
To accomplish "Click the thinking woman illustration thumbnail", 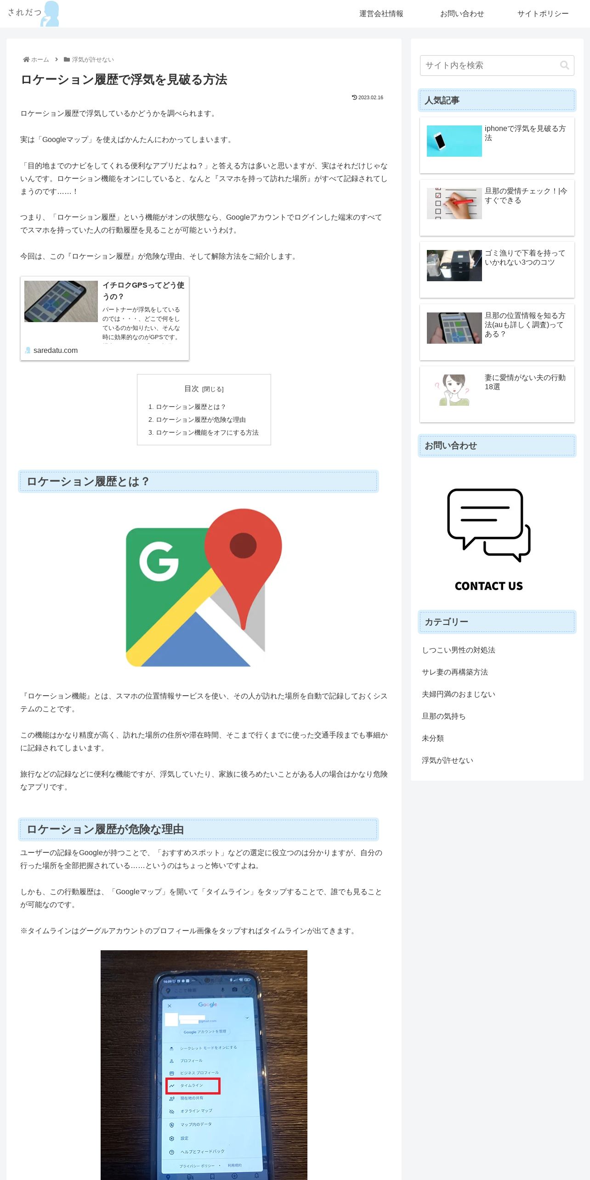I will [x=454, y=390].
